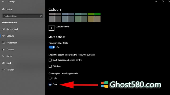Click Choose your default app mode label

pyautogui.click(x=63, y=73)
